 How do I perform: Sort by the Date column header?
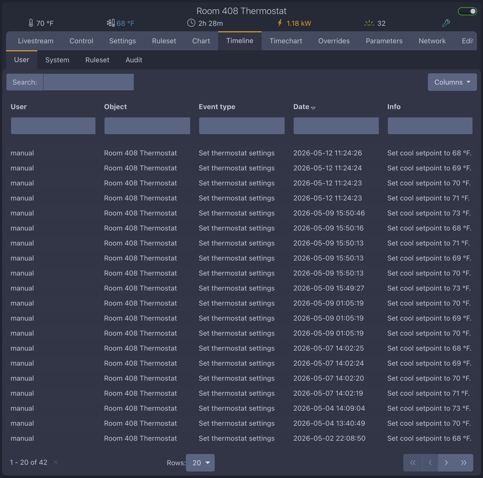point(304,107)
